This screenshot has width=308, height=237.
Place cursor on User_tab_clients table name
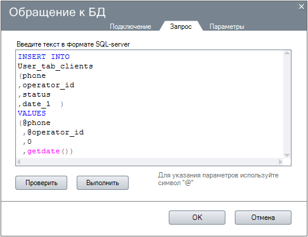click(55, 66)
